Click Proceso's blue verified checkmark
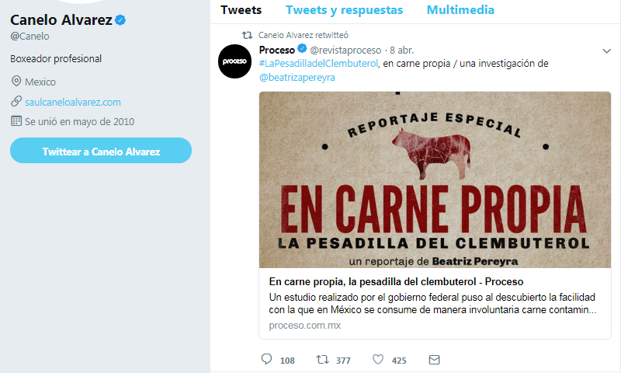This screenshot has width=621, height=373. coord(302,49)
